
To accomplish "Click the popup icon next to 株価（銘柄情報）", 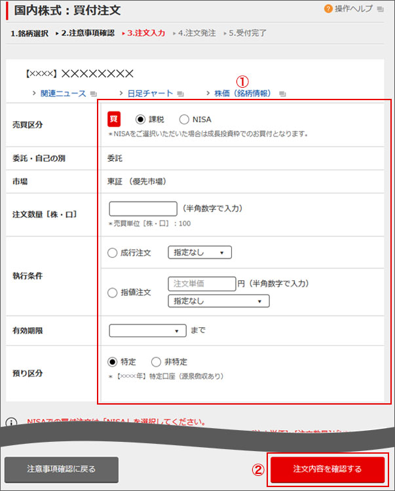I will point(282,94).
